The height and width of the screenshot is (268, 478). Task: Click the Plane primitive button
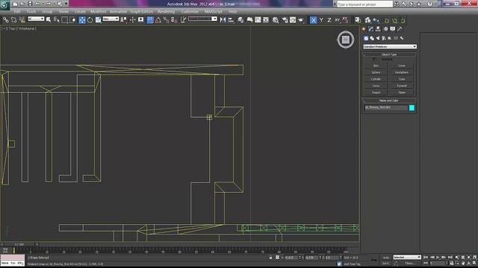click(402, 92)
